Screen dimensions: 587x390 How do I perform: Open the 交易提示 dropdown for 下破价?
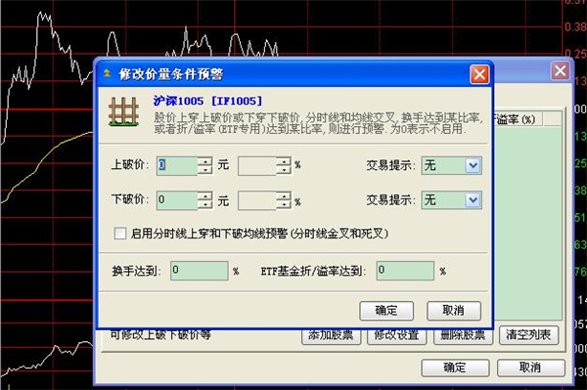point(473,200)
